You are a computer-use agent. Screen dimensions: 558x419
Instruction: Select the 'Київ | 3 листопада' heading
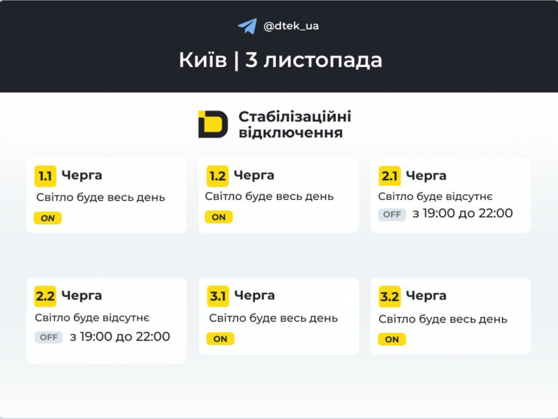click(x=280, y=60)
